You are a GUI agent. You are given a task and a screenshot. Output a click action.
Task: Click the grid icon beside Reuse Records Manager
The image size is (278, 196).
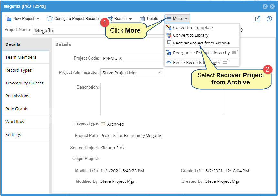click(x=225, y=62)
